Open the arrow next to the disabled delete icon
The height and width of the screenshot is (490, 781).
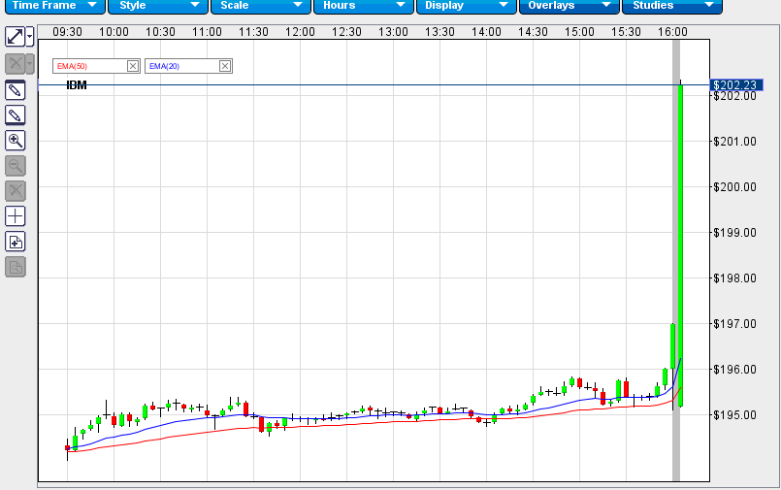29,64
